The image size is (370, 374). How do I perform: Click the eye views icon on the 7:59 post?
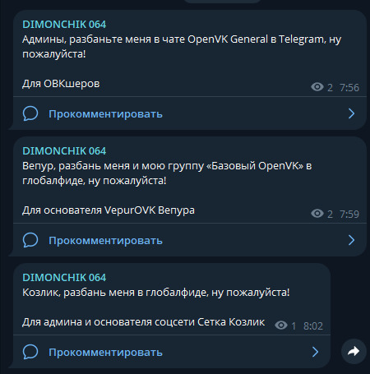(x=317, y=214)
